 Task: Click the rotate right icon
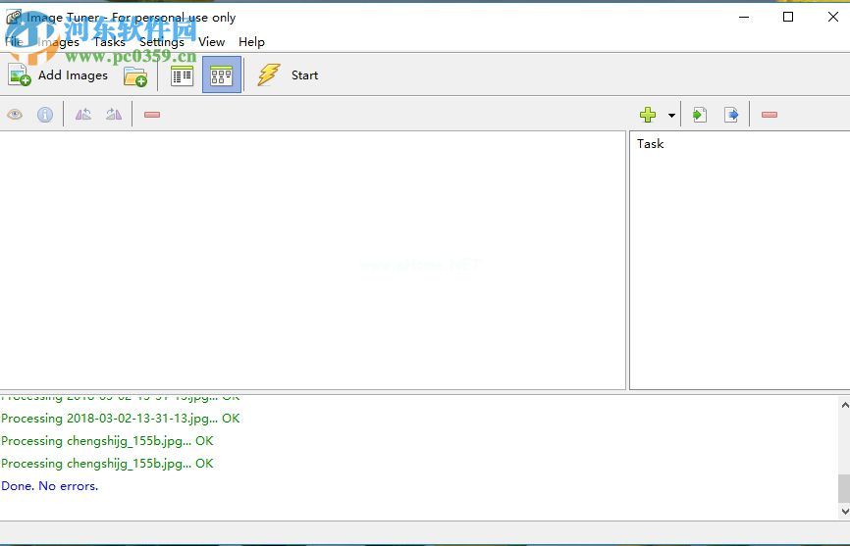coord(114,115)
